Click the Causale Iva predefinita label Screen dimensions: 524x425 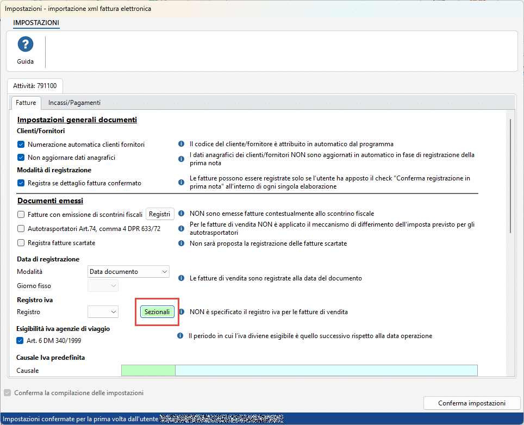click(51, 358)
